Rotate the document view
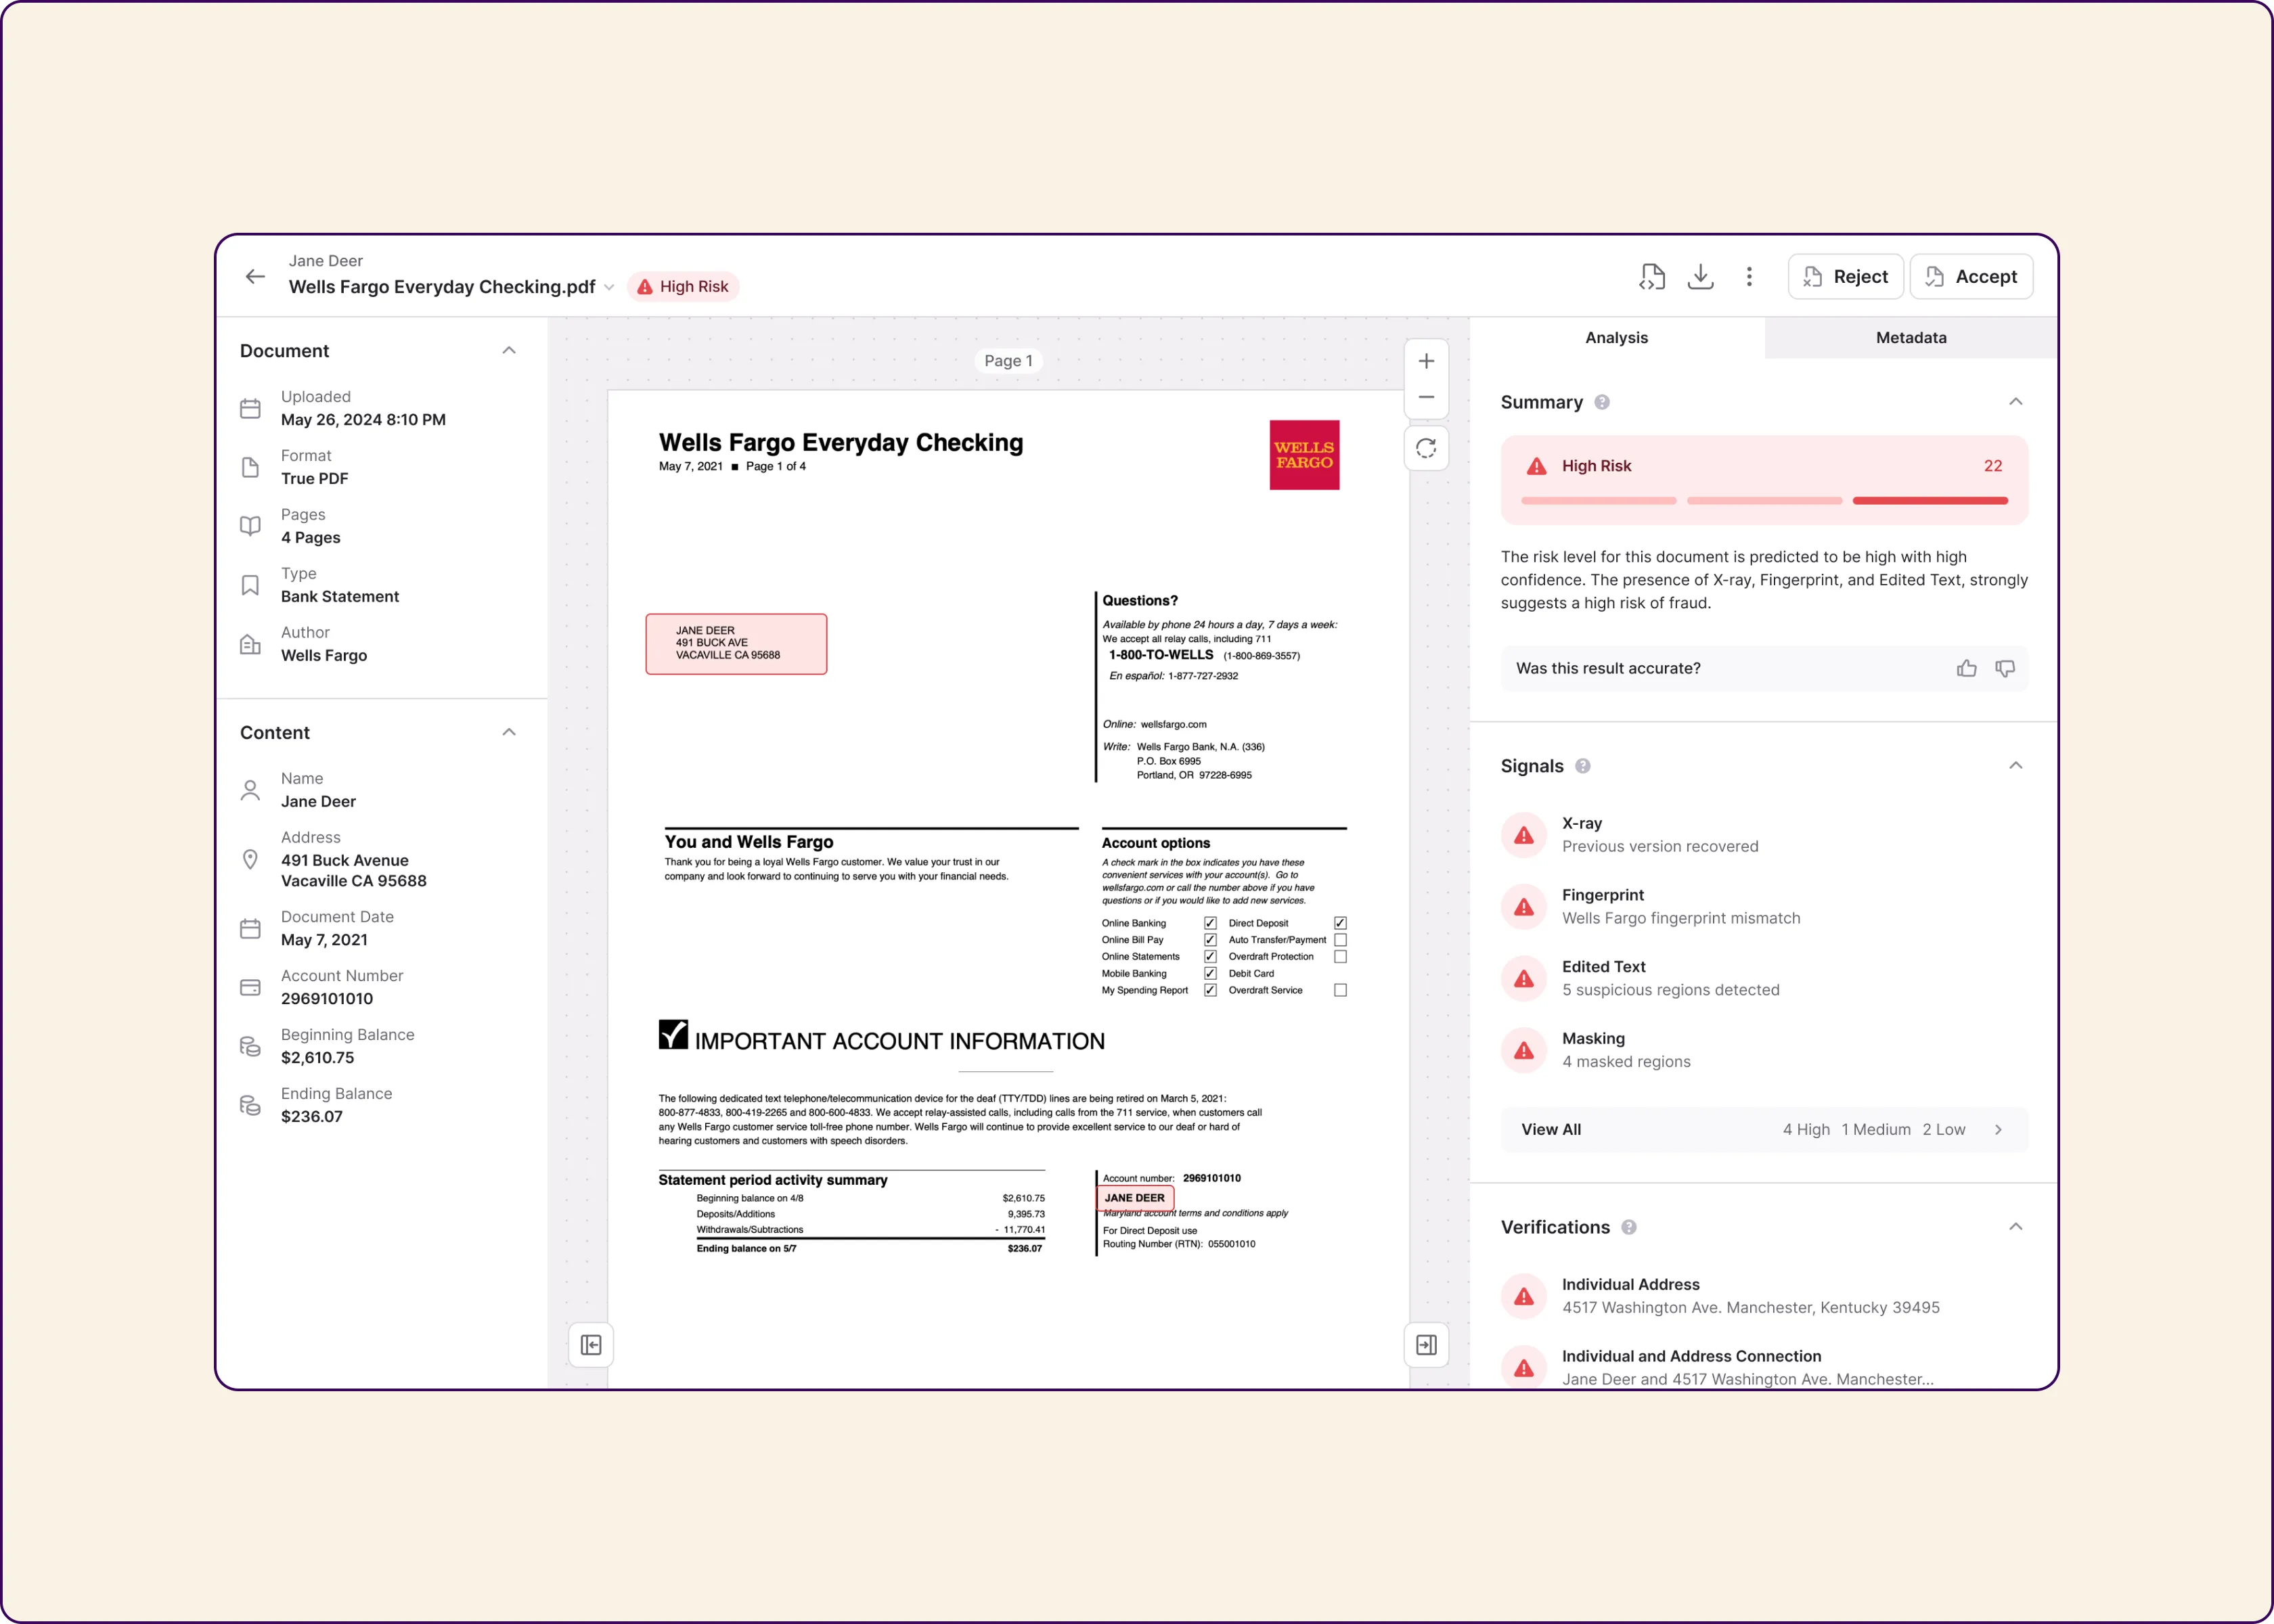The image size is (2274, 1624). tap(1426, 448)
